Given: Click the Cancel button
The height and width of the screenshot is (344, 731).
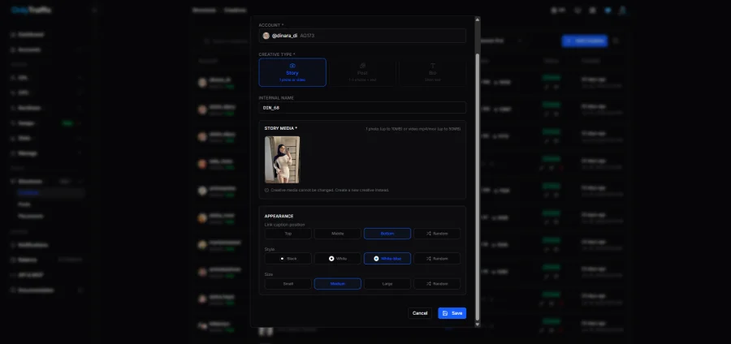Looking at the screenshot, I should pos(420,313).
